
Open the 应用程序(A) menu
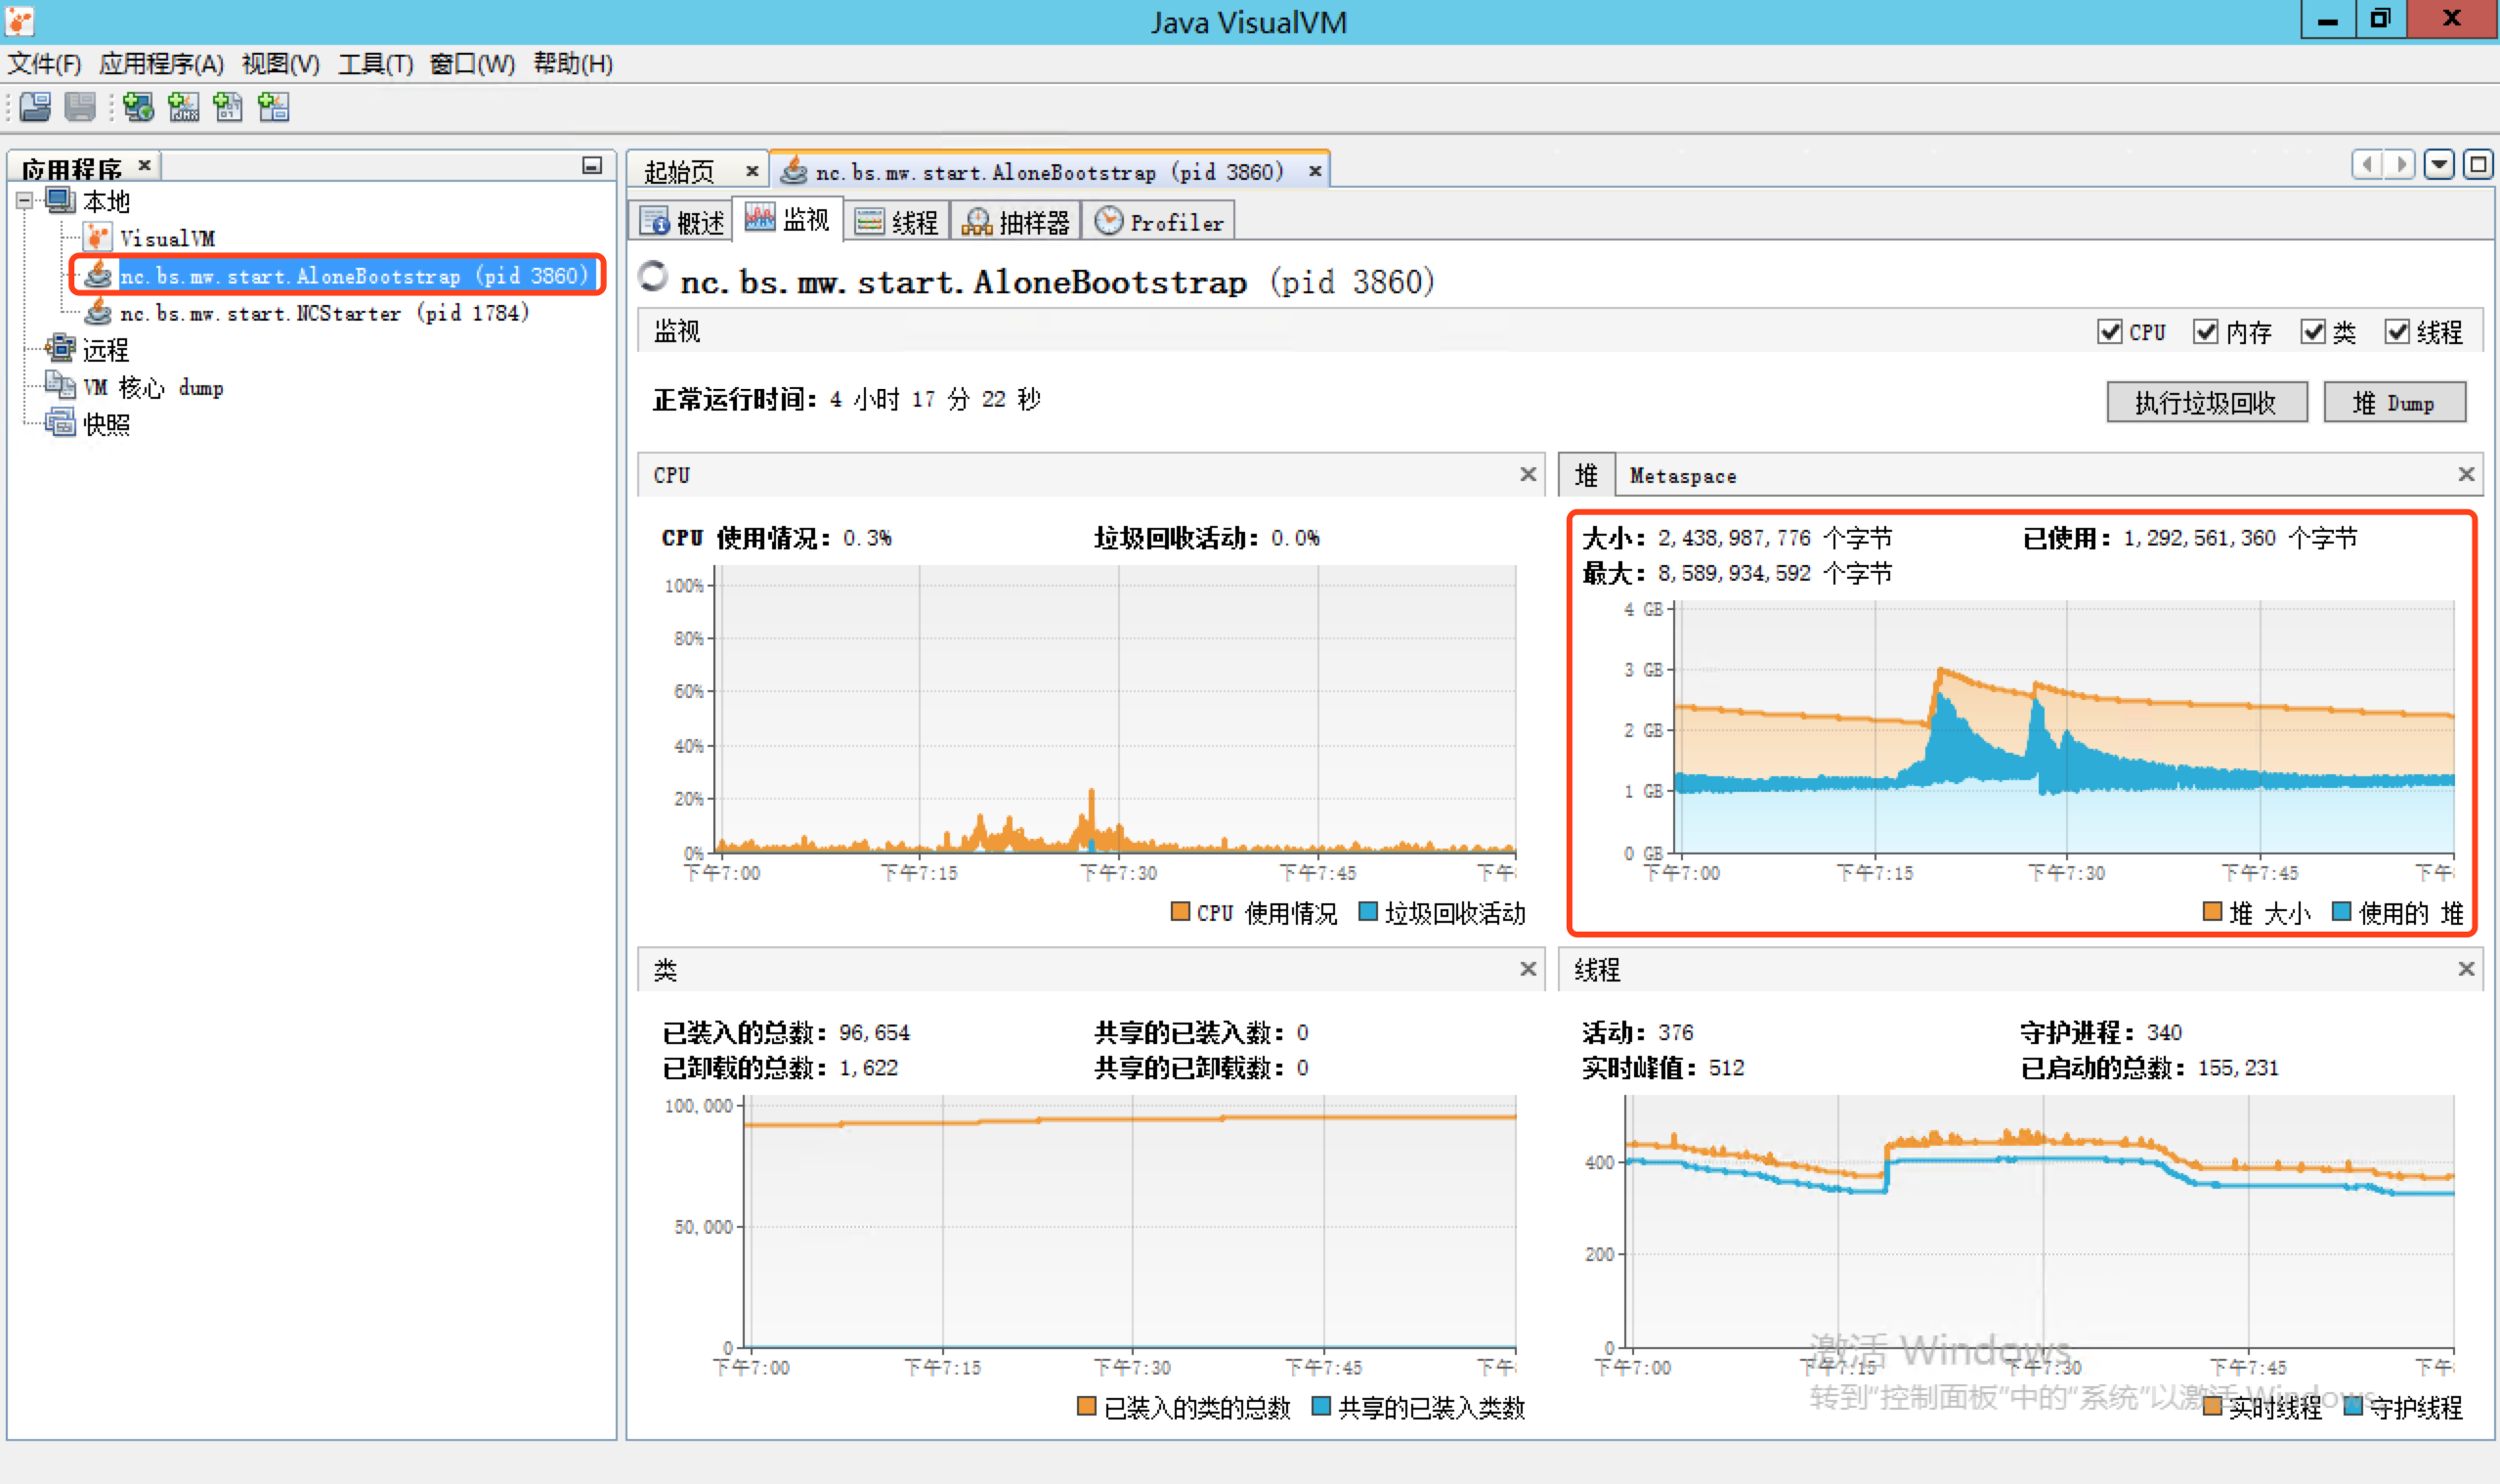[161, 64]
